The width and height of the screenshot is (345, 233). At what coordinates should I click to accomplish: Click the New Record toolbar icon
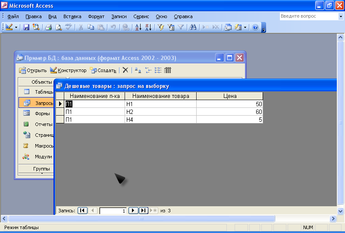tap(206, 27)
